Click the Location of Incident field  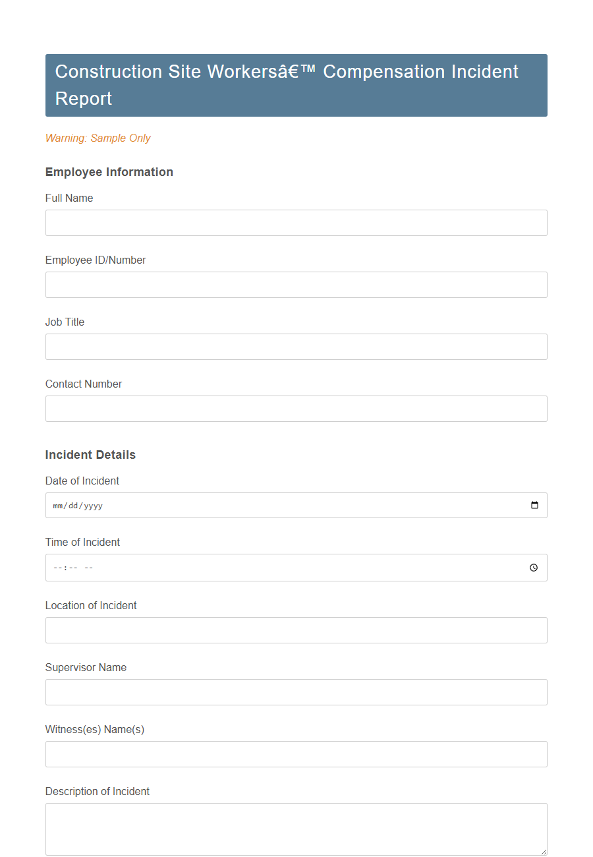[296, 630]
